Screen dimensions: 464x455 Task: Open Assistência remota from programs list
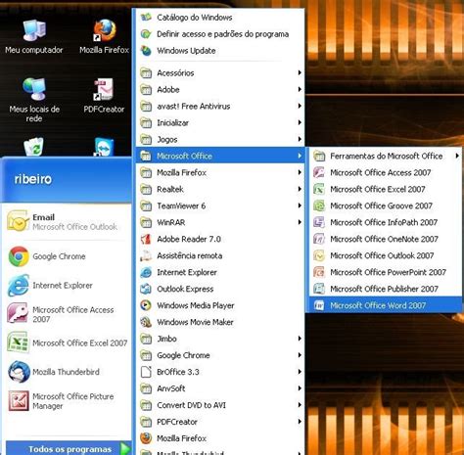(220, 255)
